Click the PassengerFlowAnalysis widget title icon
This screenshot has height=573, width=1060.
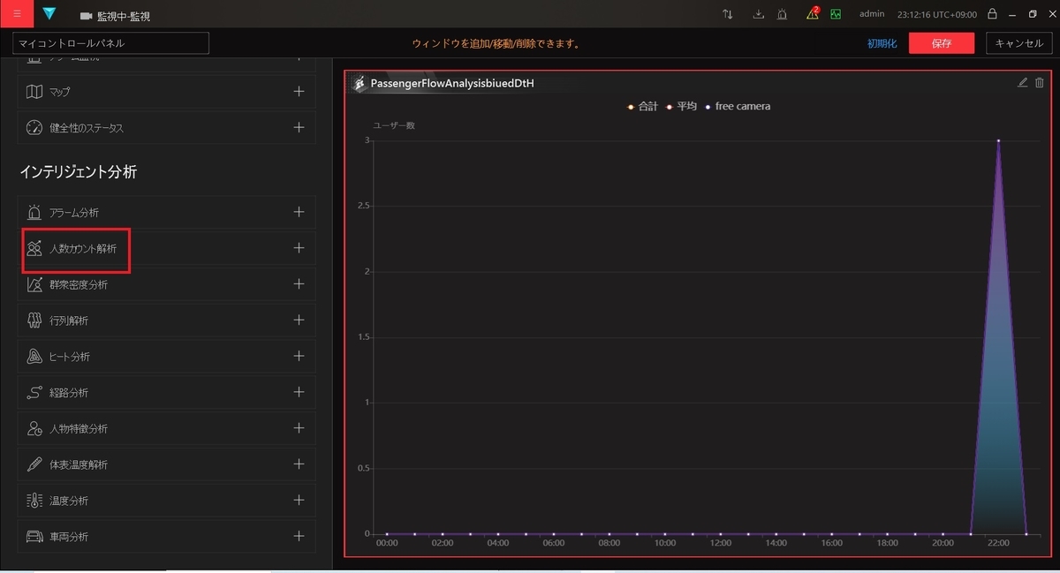[359, 84]
